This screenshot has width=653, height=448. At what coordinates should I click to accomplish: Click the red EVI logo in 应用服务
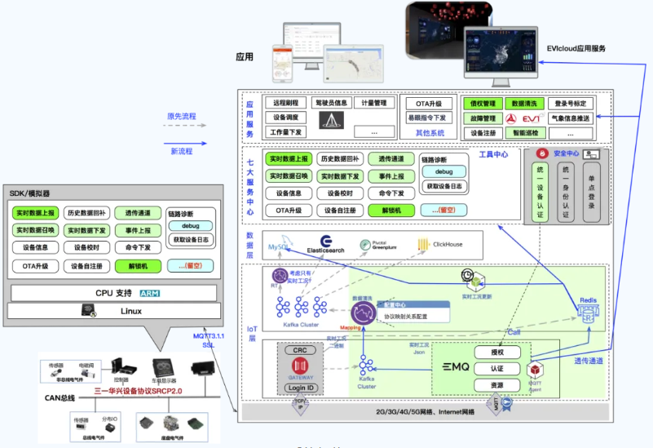(533, 119)
